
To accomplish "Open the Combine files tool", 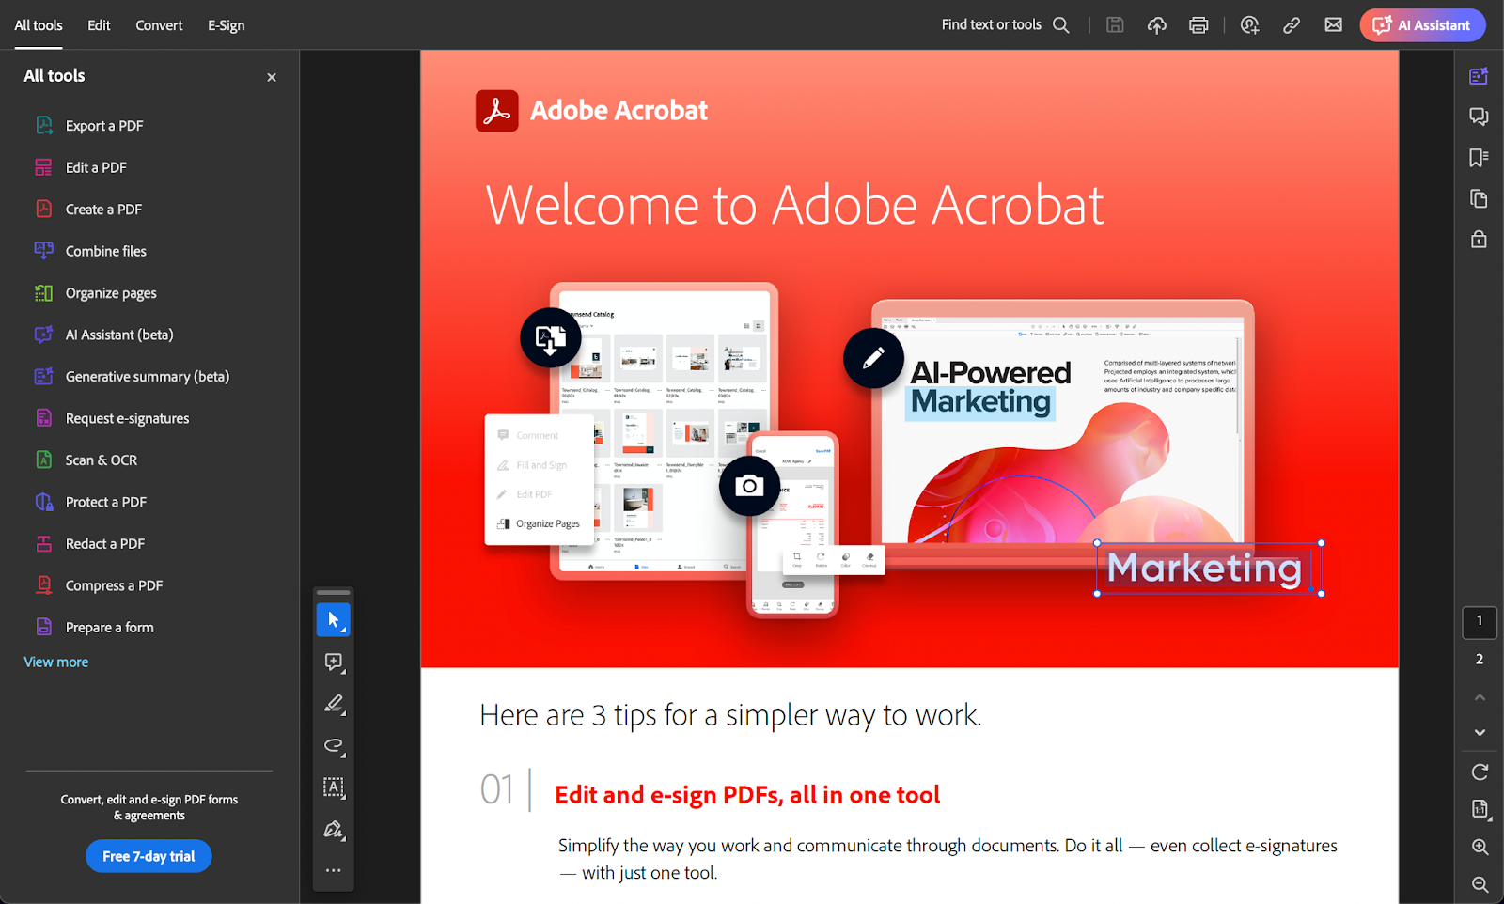I will click(x=90, y=251).
